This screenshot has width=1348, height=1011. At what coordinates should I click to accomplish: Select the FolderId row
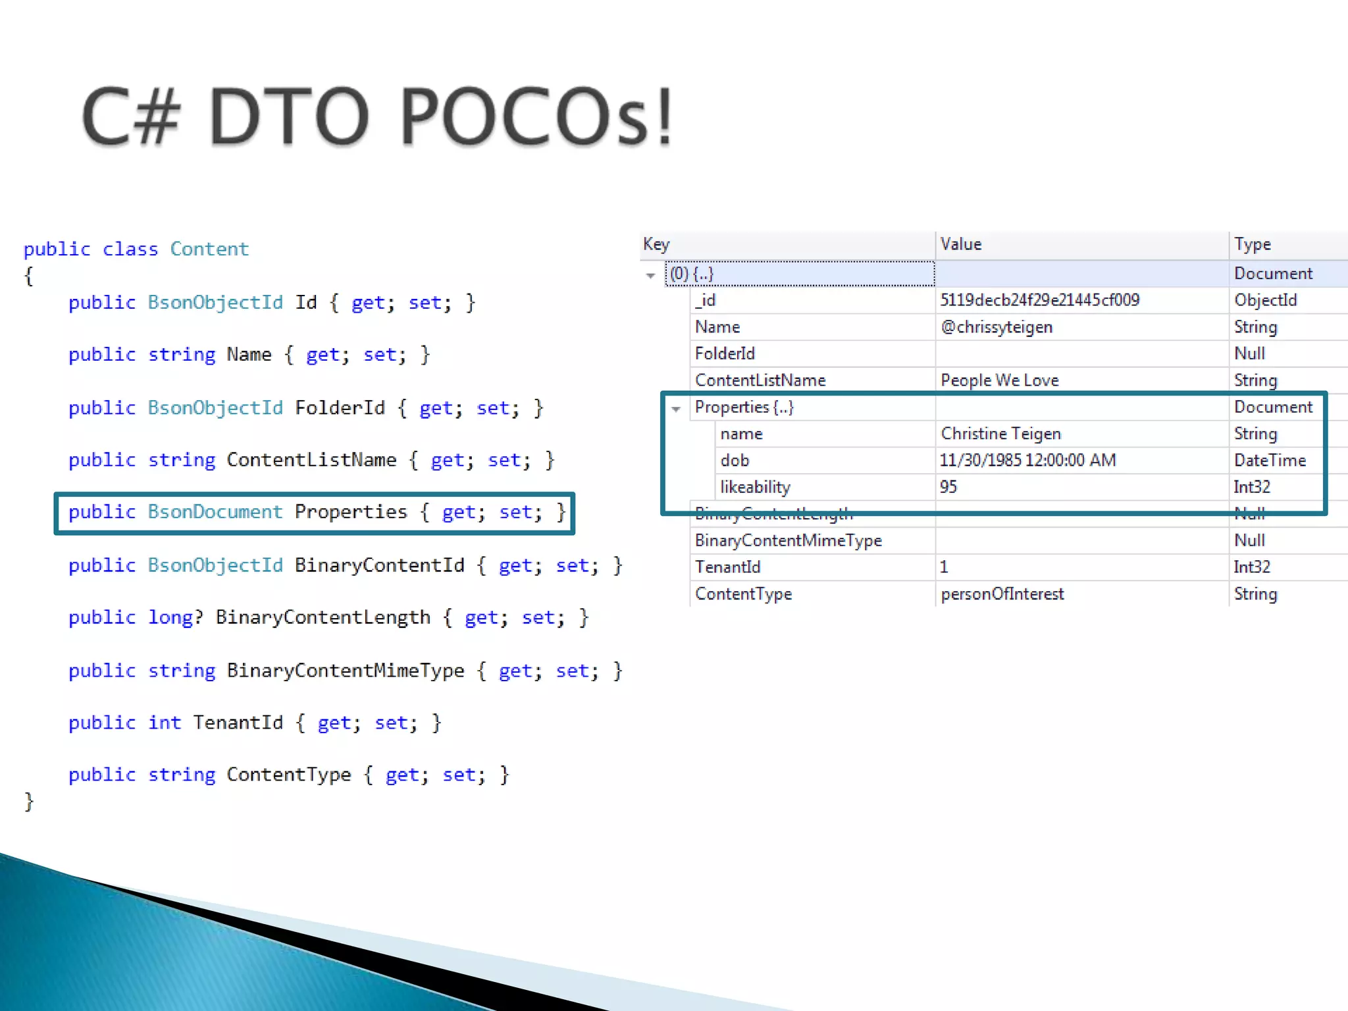click(x=725, y=353)
